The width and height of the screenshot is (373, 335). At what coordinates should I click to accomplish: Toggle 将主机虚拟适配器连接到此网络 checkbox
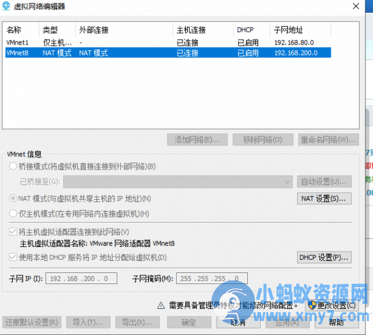click(13, 232)
